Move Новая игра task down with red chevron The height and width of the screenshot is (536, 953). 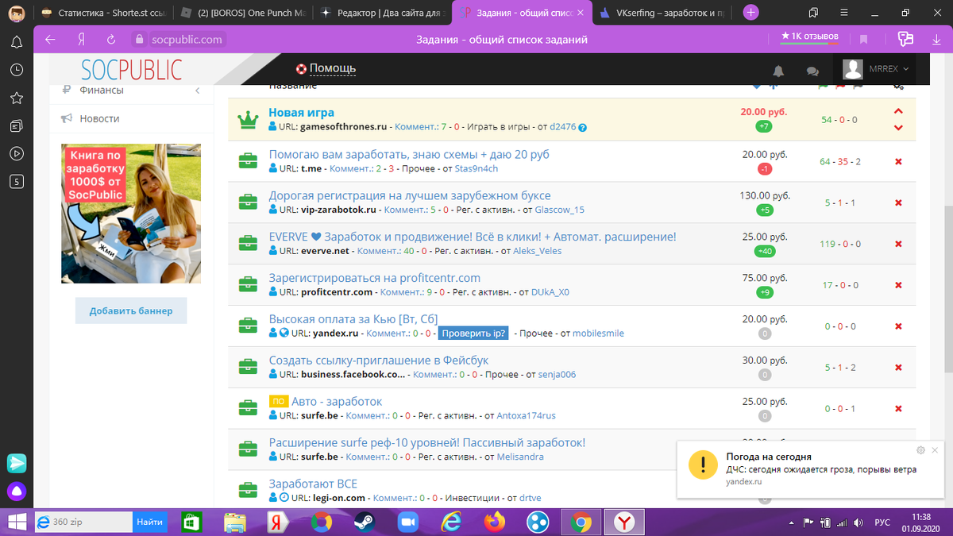[x=898, y=127]
